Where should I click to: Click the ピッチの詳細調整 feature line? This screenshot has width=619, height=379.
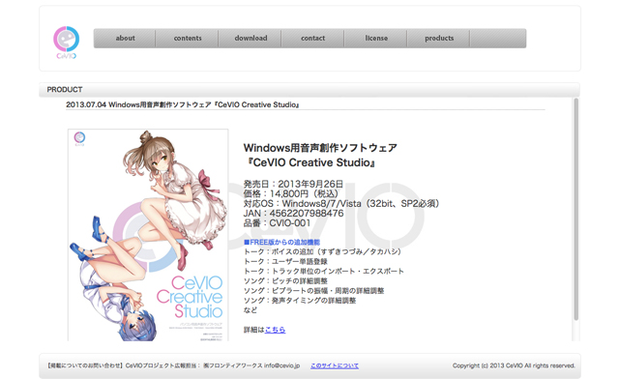click(285, 281)
